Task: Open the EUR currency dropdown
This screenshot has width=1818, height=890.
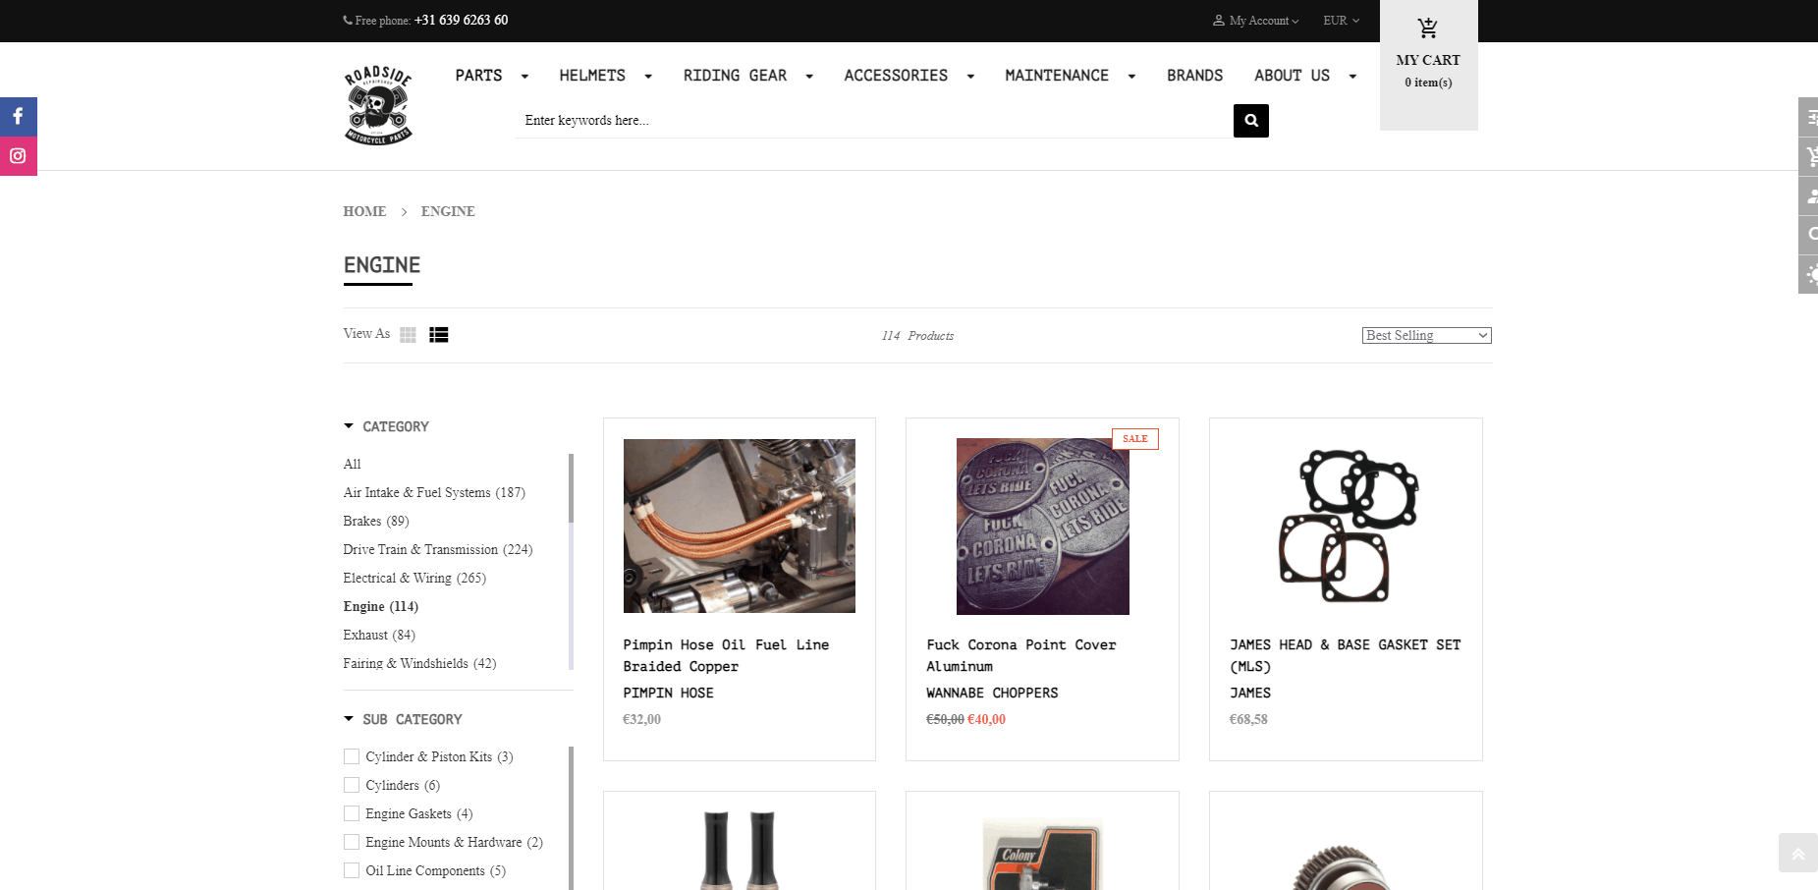Action: coord(1341,21)
